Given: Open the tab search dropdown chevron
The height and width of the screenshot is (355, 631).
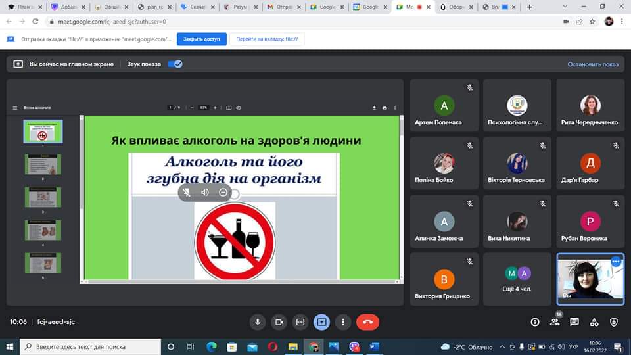Looking at the screenshot, I should (565, 7).
